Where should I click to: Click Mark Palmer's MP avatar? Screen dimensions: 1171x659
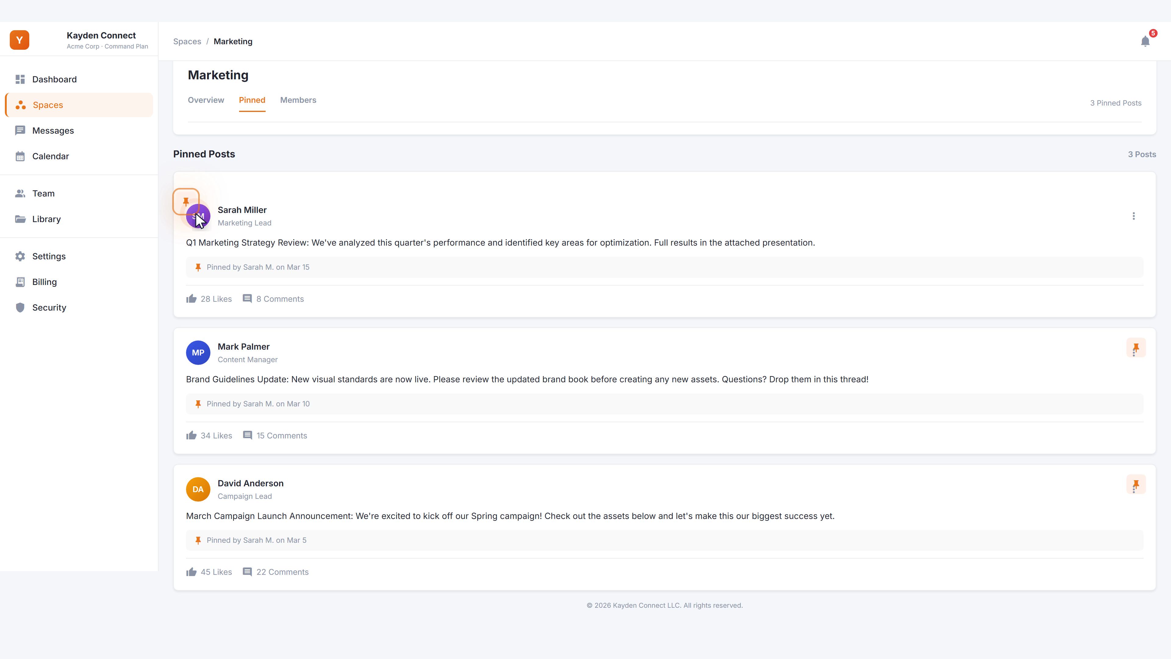198,353
